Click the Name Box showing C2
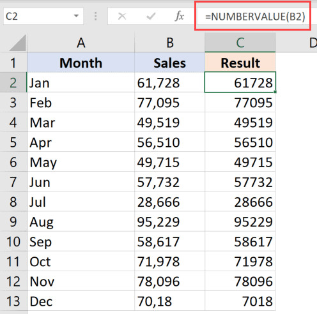The height and width of the screenshot is (314, 317). pos(43,16)
